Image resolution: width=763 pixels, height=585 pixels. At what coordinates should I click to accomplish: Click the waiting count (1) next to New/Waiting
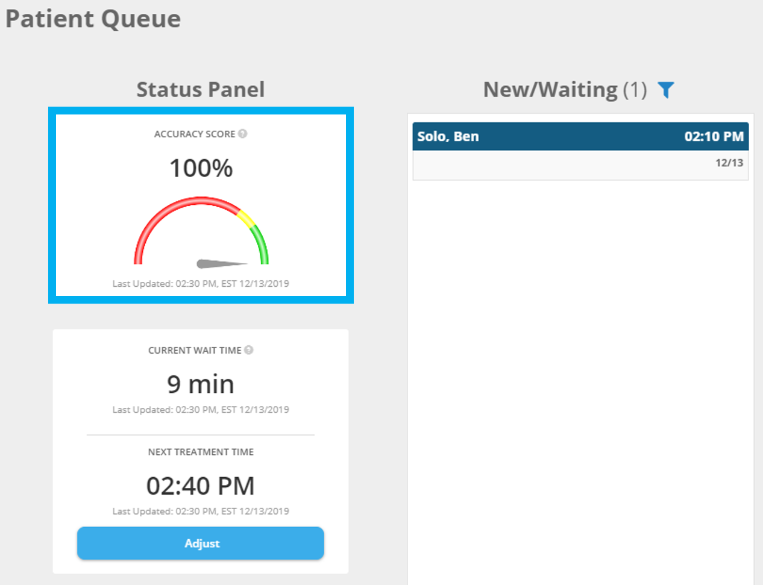coord(635,90)
